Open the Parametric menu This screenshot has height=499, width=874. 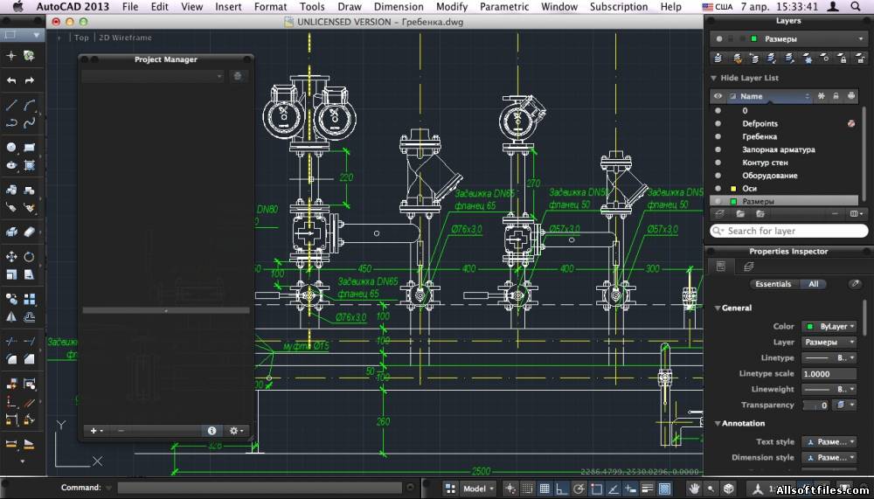coord(504,7)
